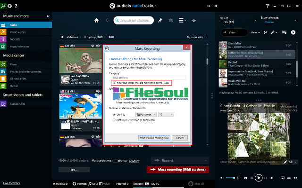Open the user account icon
Image resolution: width=302 pixels, height=188 pixels.
tap(3, 6)
